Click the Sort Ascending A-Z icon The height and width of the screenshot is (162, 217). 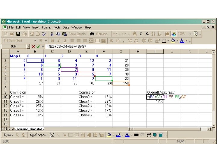click(x=153, y=34)
